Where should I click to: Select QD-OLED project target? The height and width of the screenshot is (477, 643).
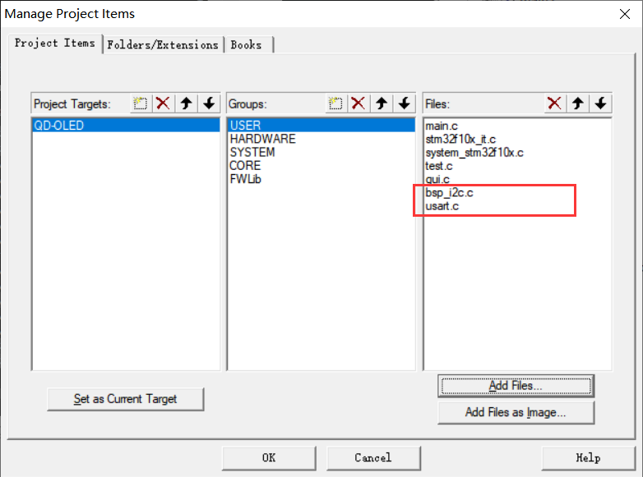(126, 126)
